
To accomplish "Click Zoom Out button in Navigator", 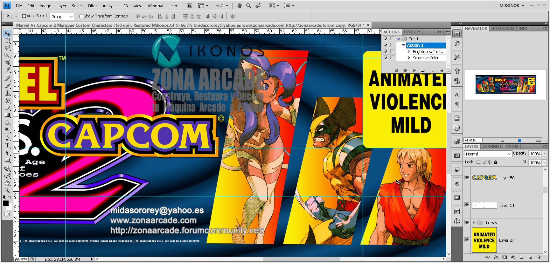I will click(x=503, y=140).
